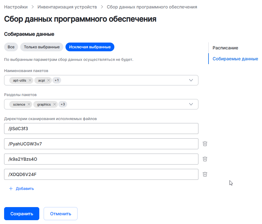Focus the /jlSdC3f3 directory field
Screen dimensions: 262x224
click(101, 129)
